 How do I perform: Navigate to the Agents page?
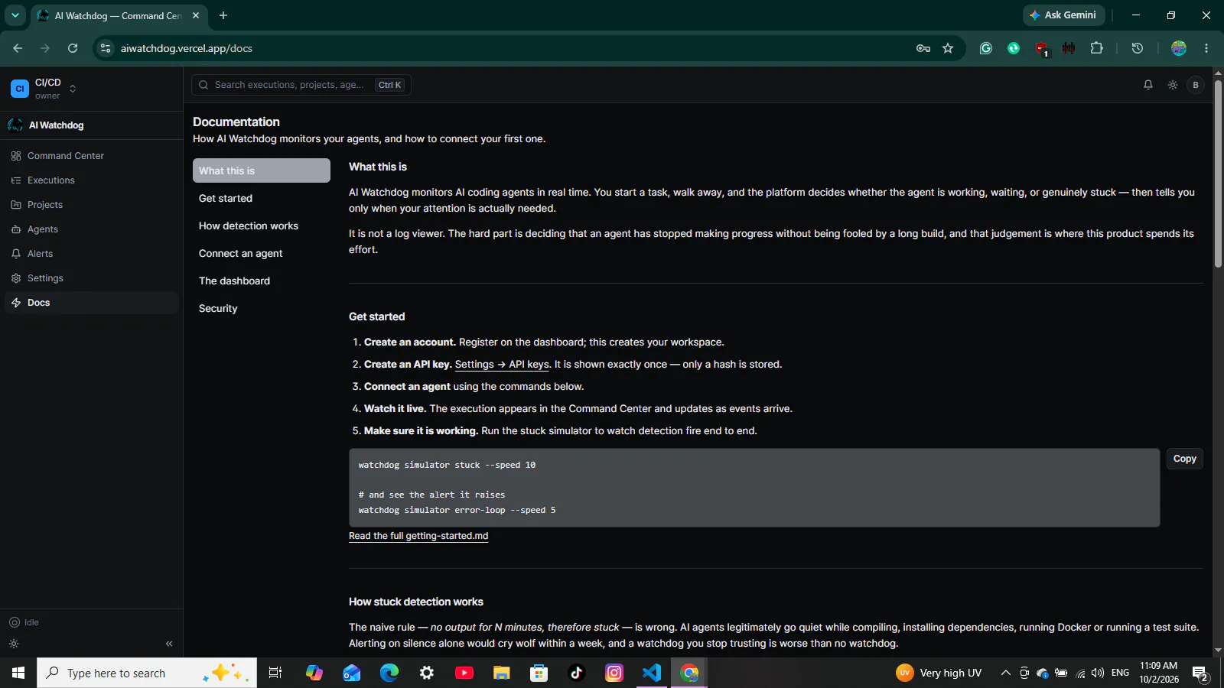[92, 229]
